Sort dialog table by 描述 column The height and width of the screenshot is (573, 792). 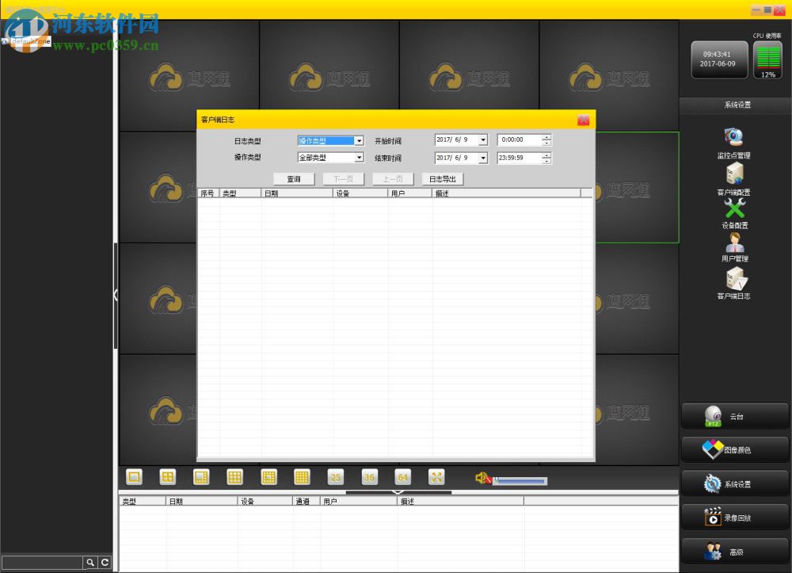point(507,193)
